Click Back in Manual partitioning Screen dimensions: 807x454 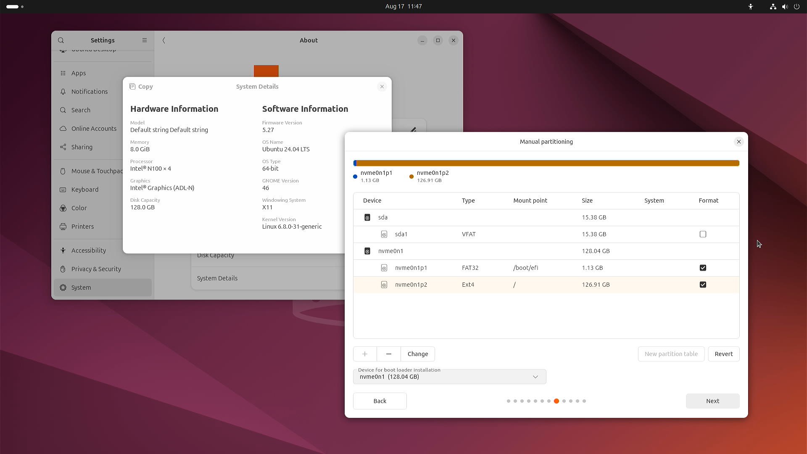point(380,401)
